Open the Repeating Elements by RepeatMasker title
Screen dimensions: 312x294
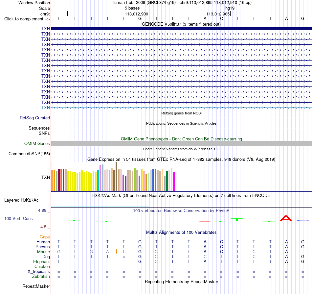181,282
